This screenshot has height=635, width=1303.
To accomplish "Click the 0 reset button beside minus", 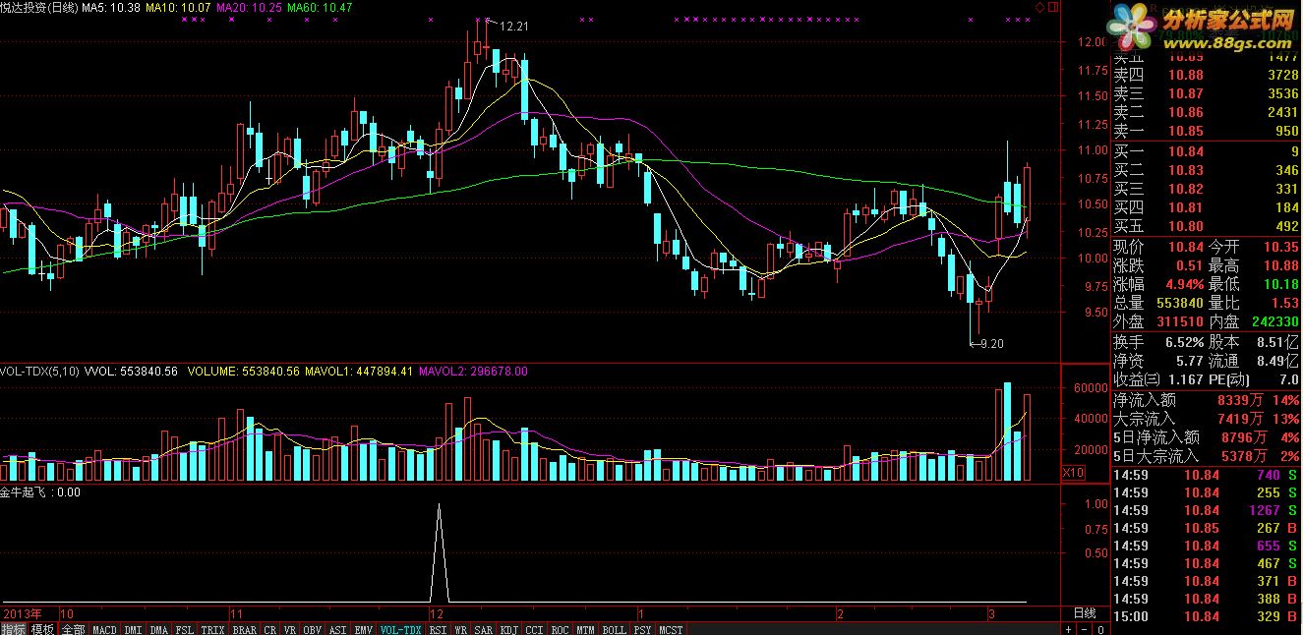I will click(1100, 629).
